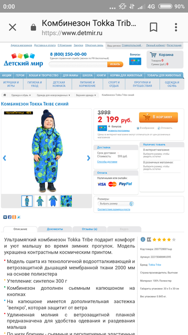188x335 pixels.
Task: Open the shopping cart Корзина
Action: click(x=165, y=59)
